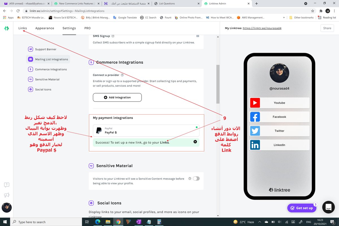This screenshot has width=339, height=226.
Task: Go to Social Icons in sidebar
Action: 40,89
